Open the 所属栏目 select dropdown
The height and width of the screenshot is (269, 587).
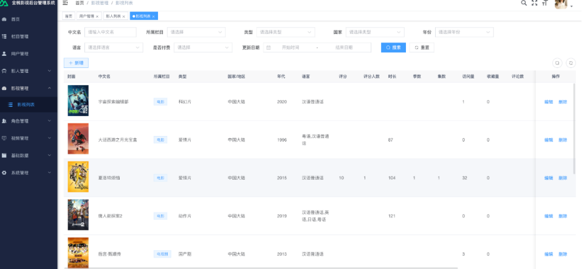tap(196, 32)
